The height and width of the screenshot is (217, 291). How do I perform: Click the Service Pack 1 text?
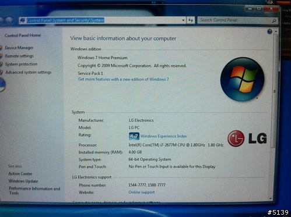(x=90, y=73)
